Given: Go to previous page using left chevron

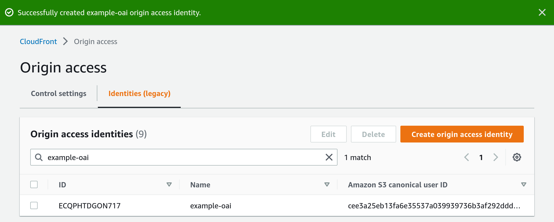Looking at the screenshot, I should coord(467,157).
